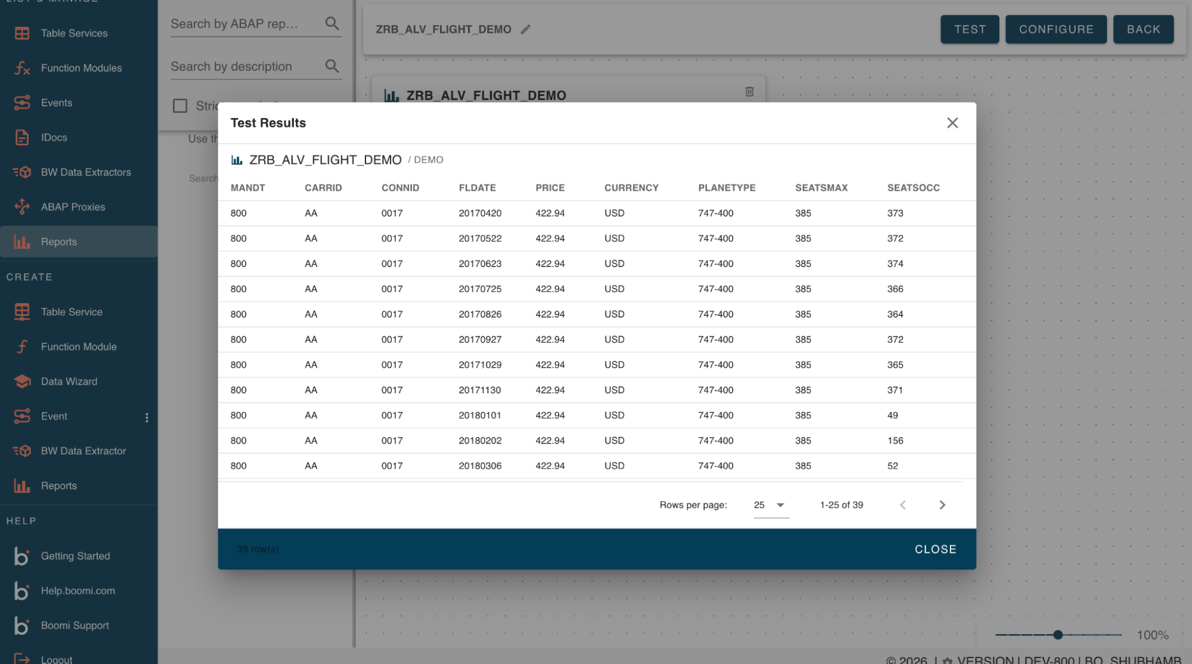Screen dimensions: 1192x664
Task: Select Create Function Module item
Action: coord(79,346)
